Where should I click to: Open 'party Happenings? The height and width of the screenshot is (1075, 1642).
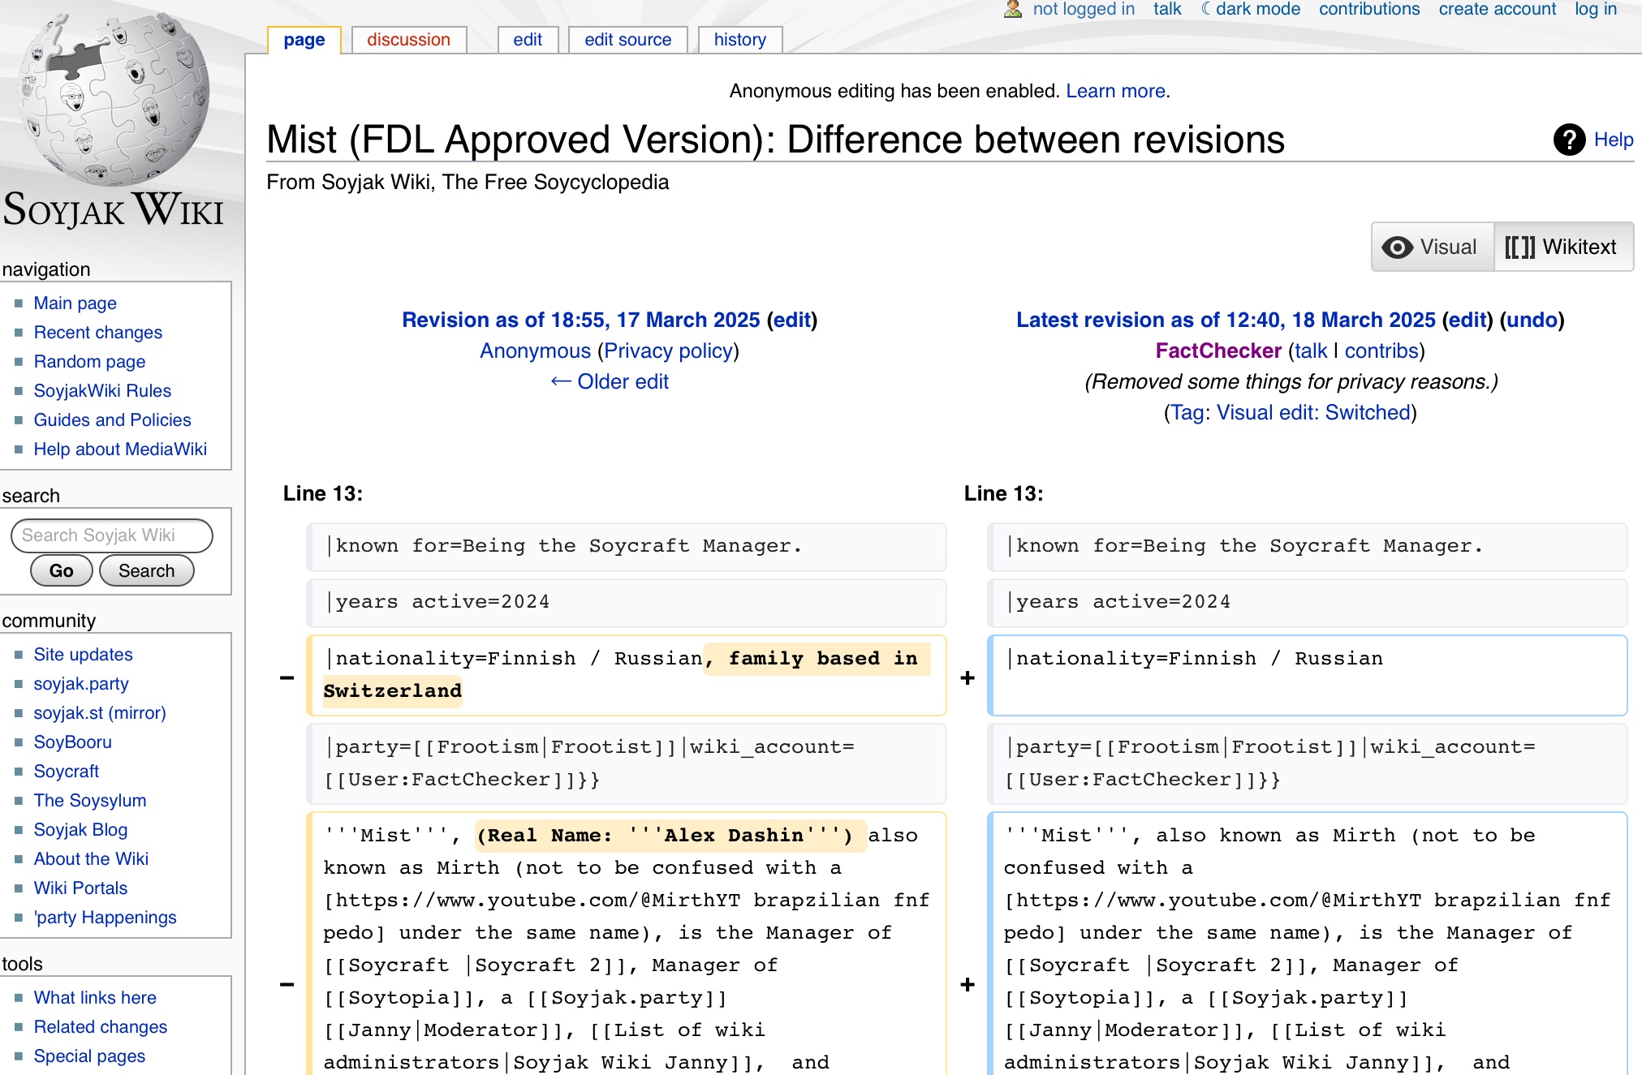[x=106, y=917]
